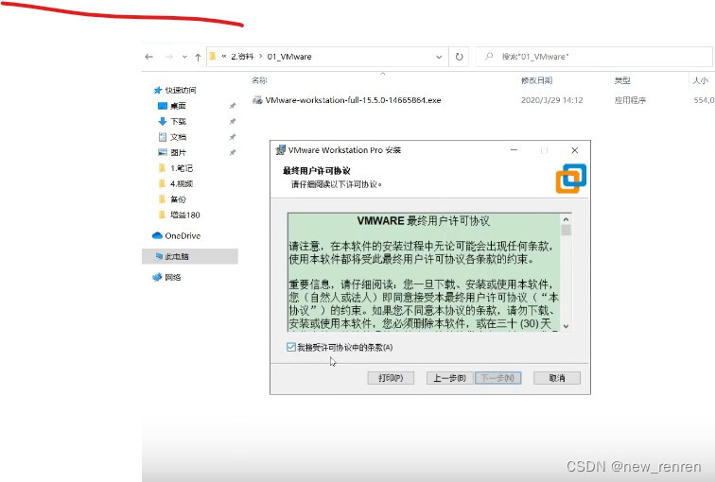
Task: Click the search box for 01_VMware
Action: click(594, 57)
